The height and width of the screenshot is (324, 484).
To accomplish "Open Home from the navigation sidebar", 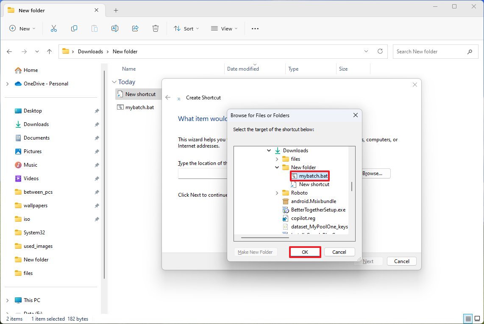I will (x=31, y=70).
